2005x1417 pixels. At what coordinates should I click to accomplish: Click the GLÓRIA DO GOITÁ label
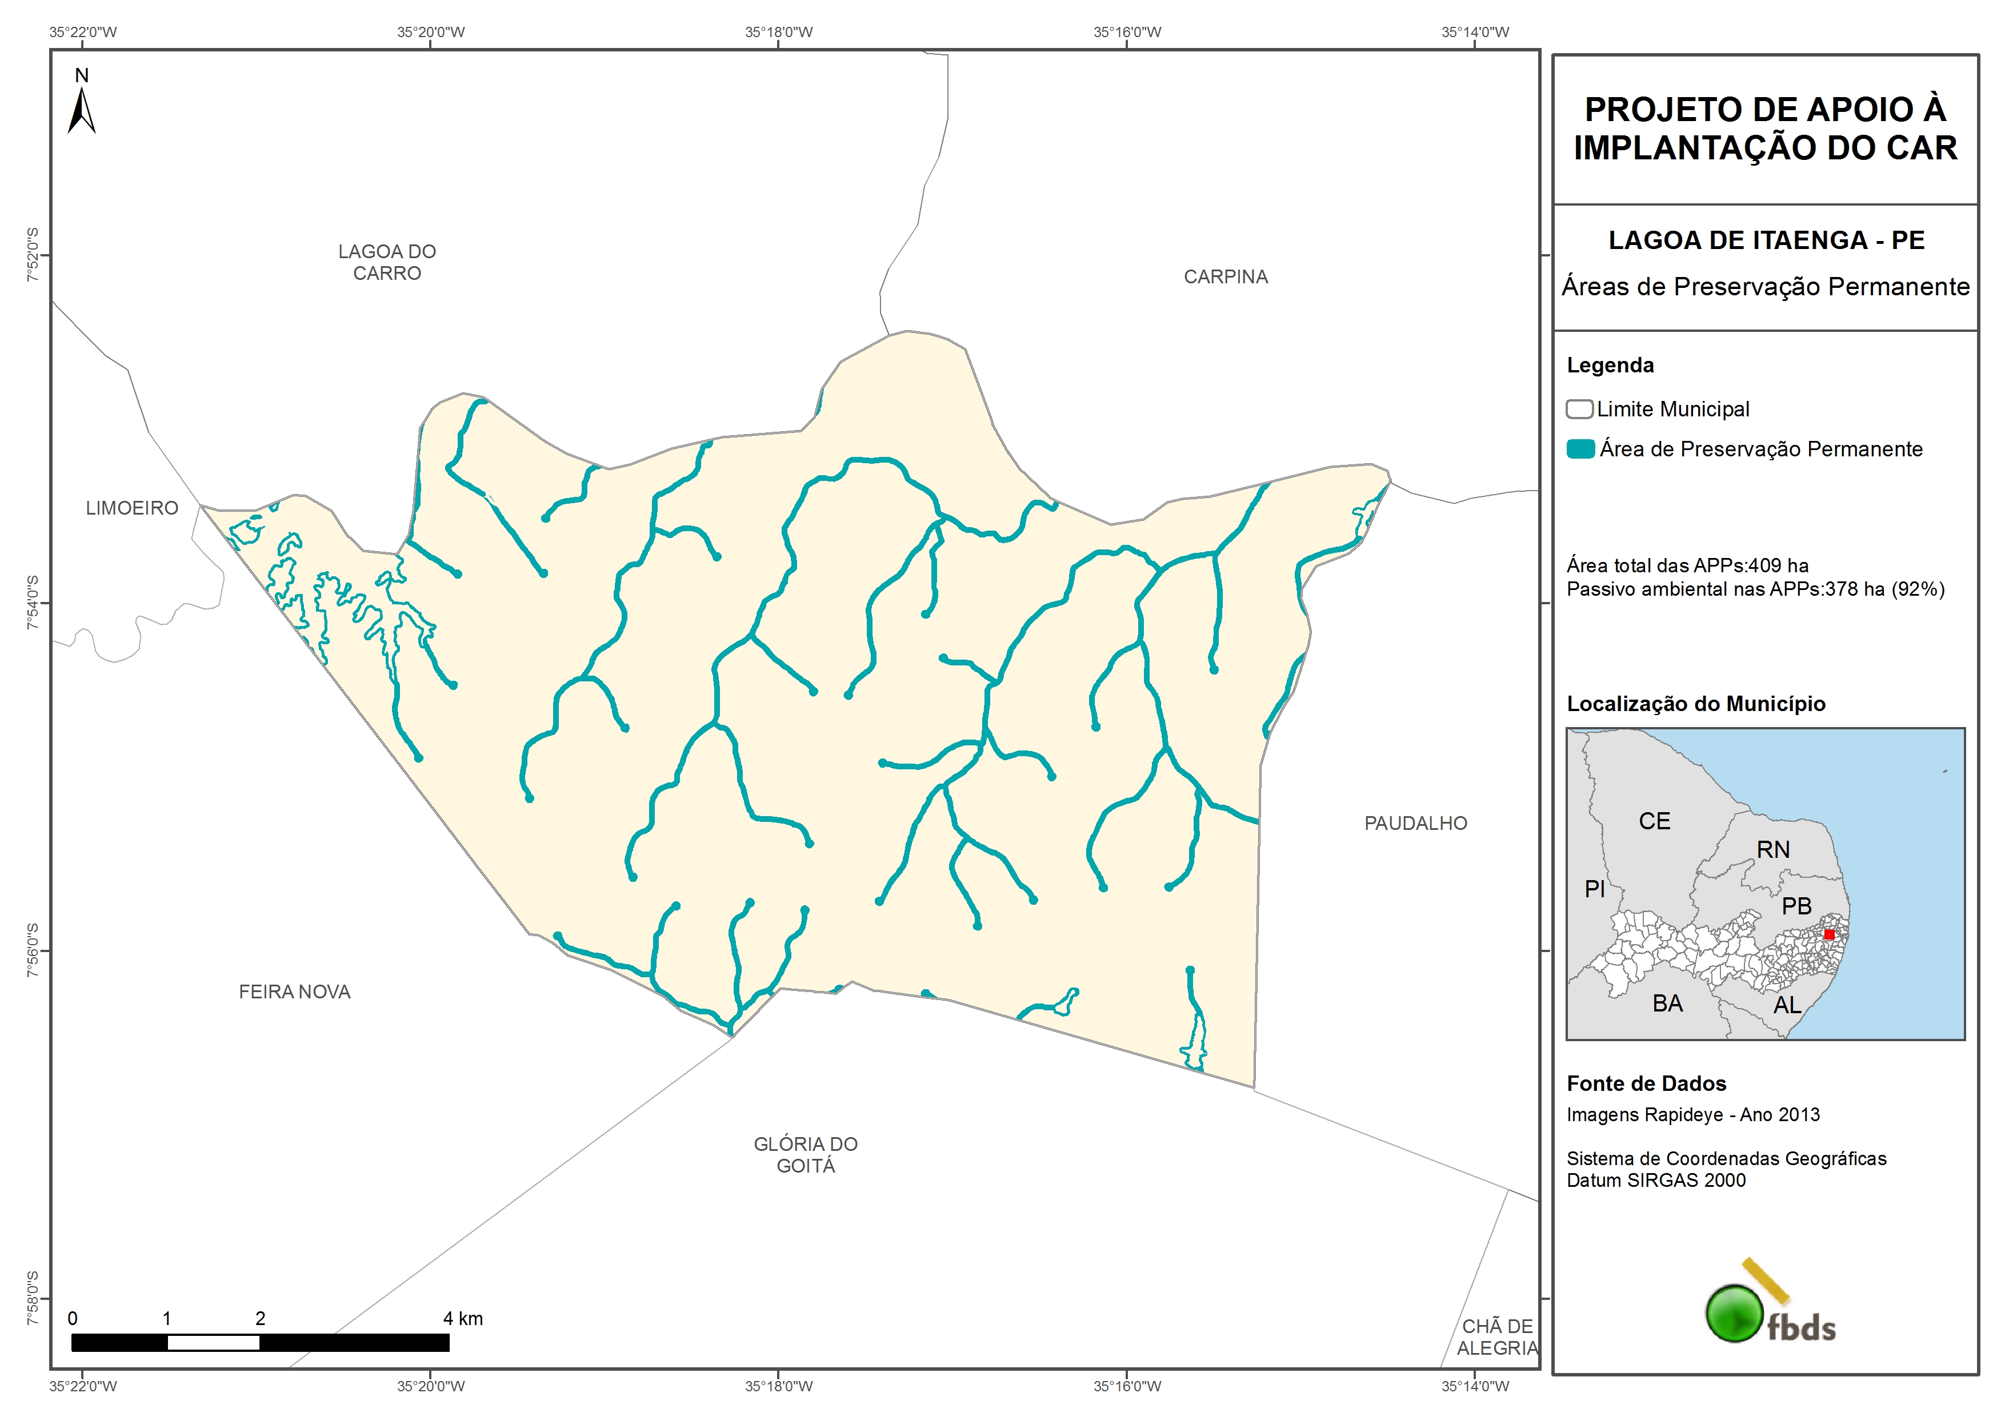(805, 1155)
